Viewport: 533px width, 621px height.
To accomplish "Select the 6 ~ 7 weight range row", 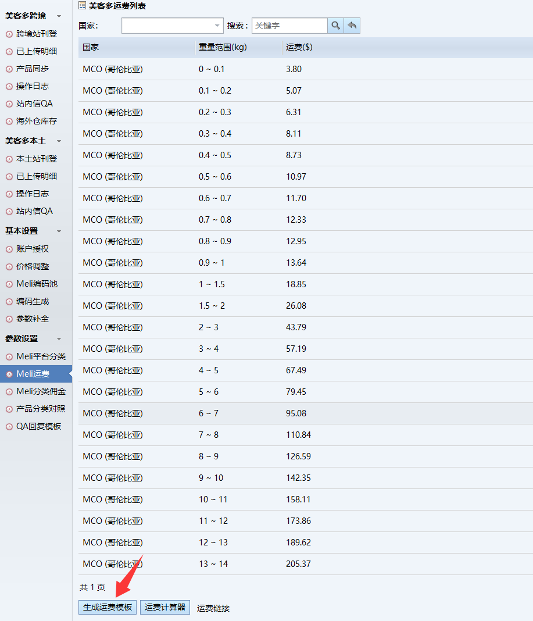I will tap(209, 413).
